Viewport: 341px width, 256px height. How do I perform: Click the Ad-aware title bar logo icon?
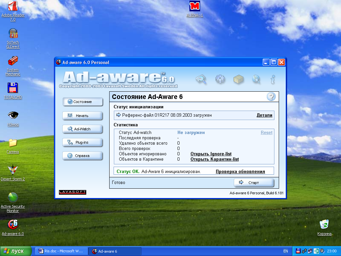59,62
